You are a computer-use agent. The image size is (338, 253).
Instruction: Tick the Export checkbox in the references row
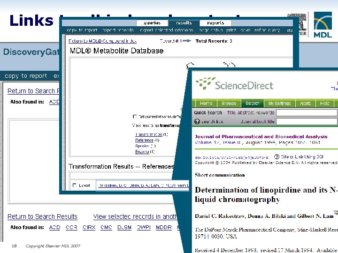[75, 185]
